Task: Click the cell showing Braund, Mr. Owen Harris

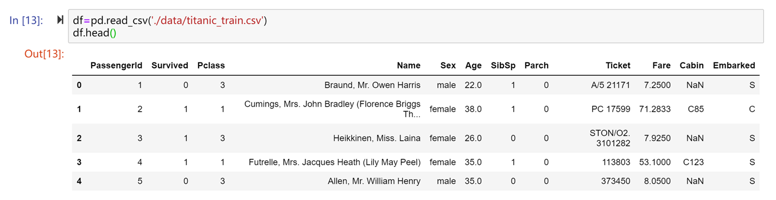Action: pos(372,85)
